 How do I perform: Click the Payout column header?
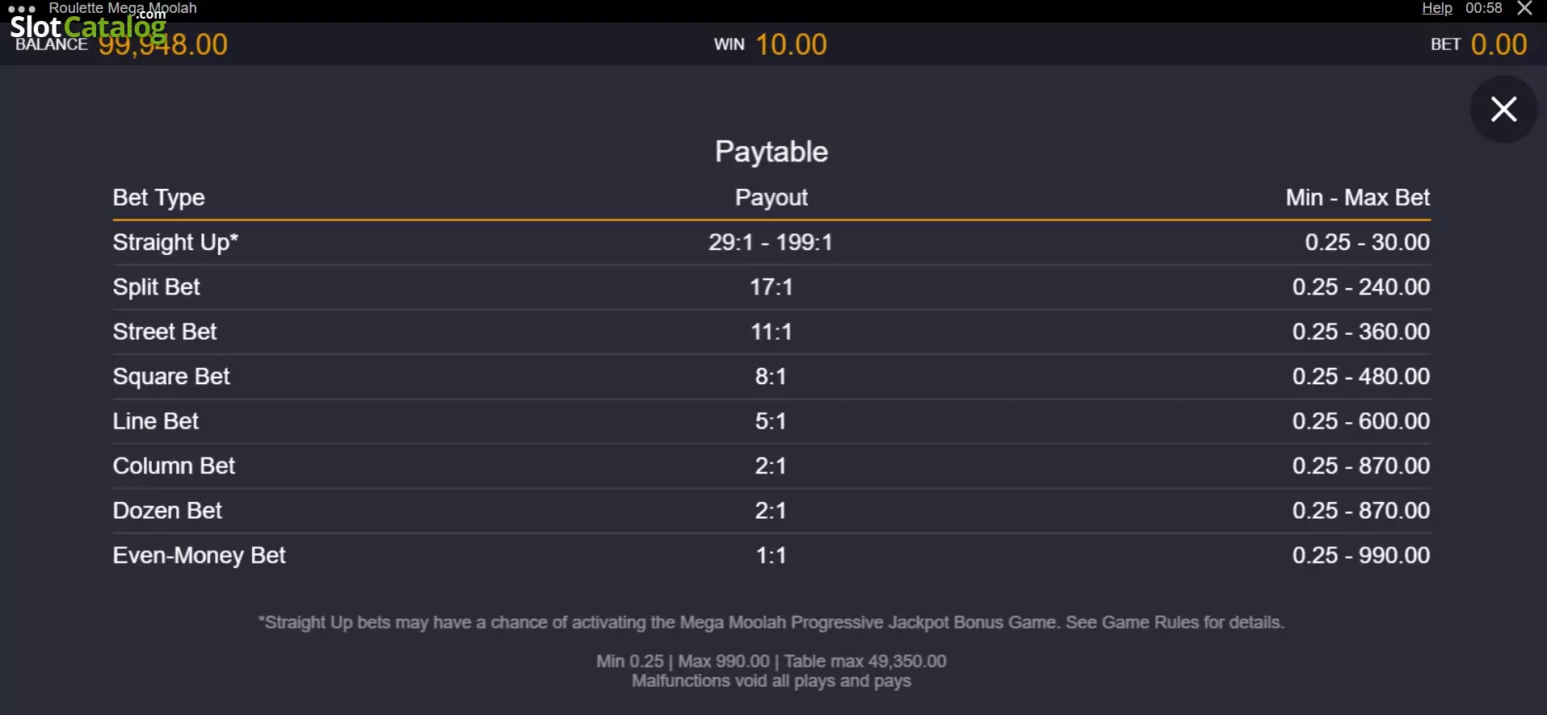[771, 198]
